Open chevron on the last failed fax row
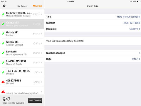The image size is (141, 106). pyautogui.click(x=41, y=92)
